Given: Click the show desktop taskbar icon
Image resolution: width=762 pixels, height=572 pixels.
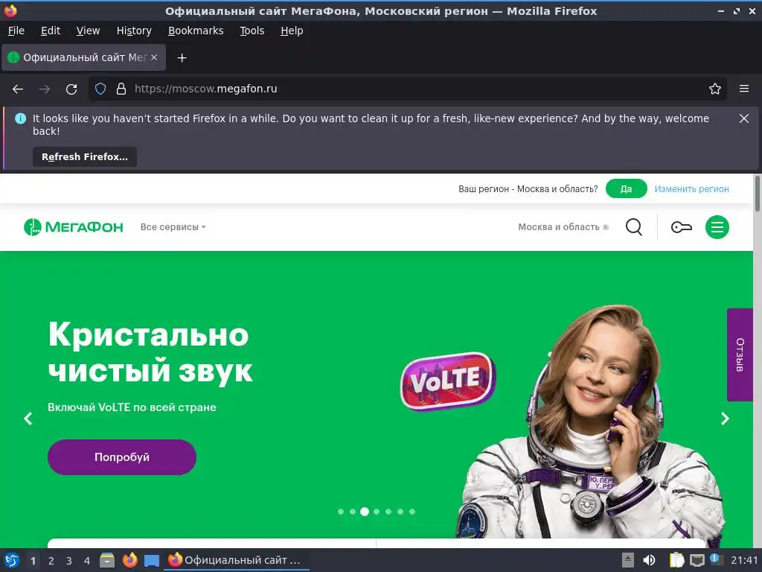Looking at the screenshot, I should (152, 561).
